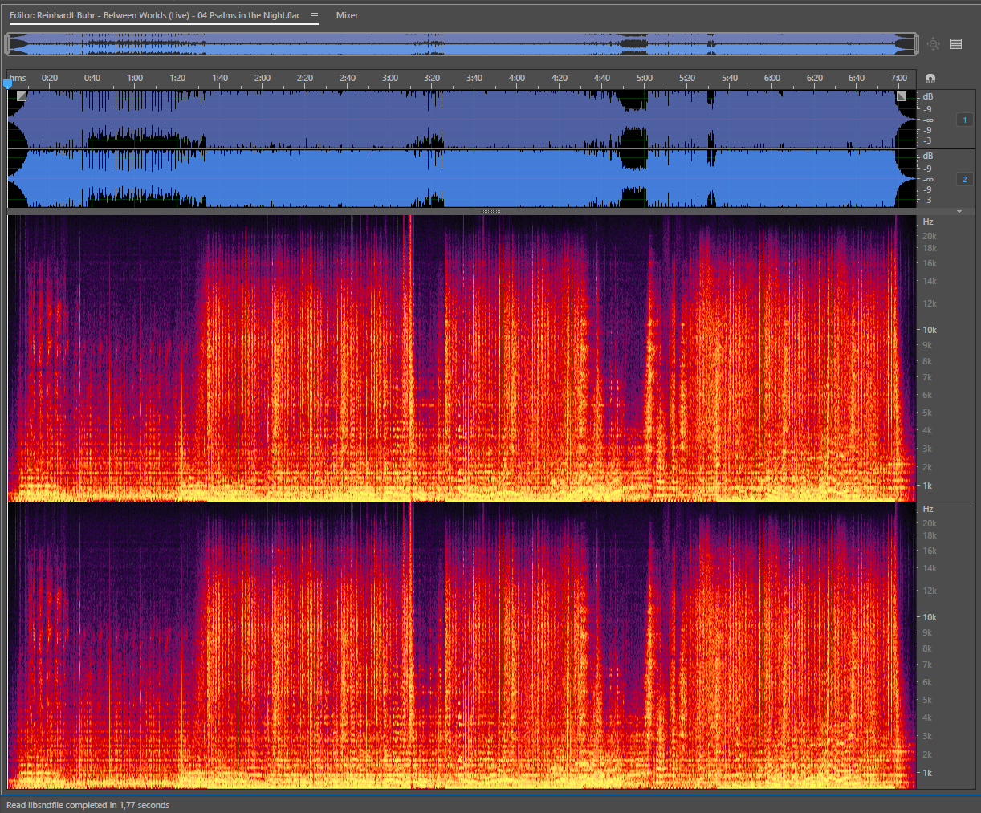Click the dB label on channel 1 amplitude scale
Viewport: 981px width, 813px height.
point(928,96)
